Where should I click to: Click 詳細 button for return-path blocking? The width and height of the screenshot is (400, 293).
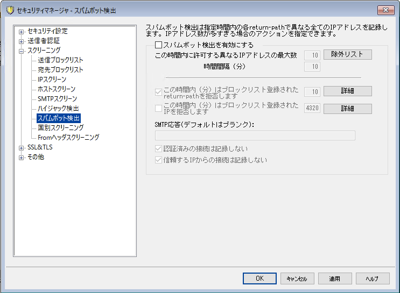click(x=347, y=91)
